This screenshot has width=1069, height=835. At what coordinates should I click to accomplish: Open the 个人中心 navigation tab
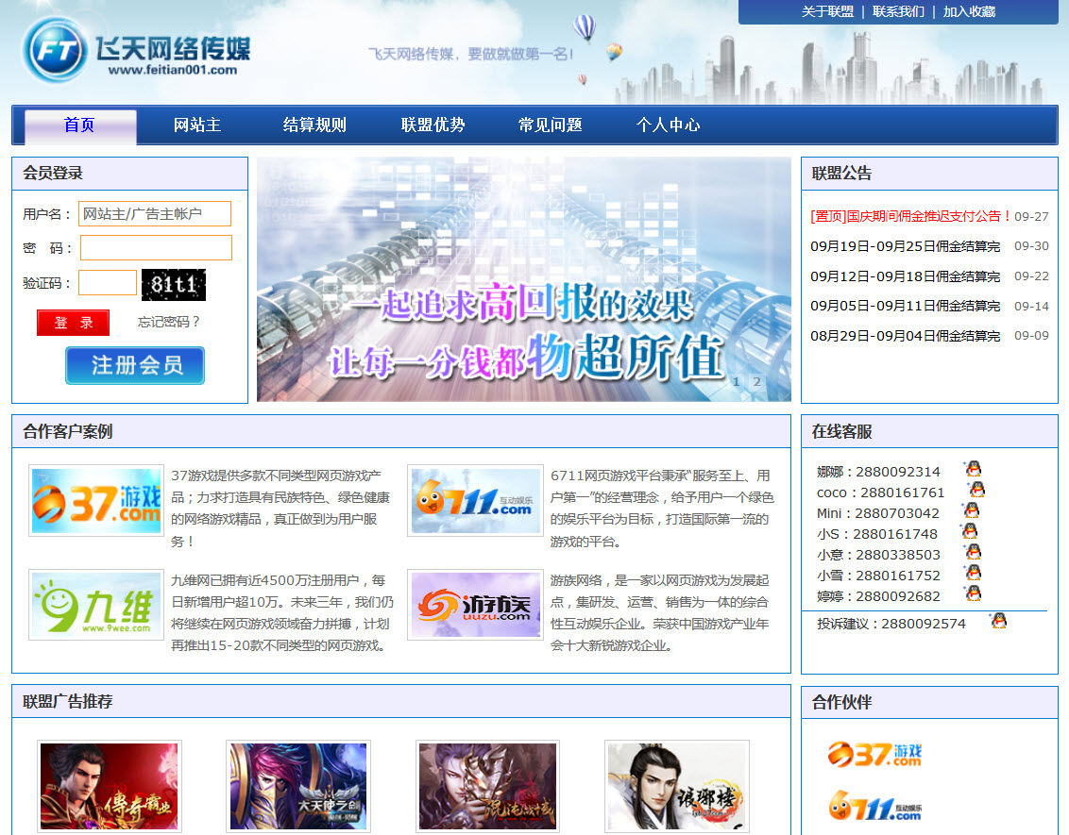point(668,125)
